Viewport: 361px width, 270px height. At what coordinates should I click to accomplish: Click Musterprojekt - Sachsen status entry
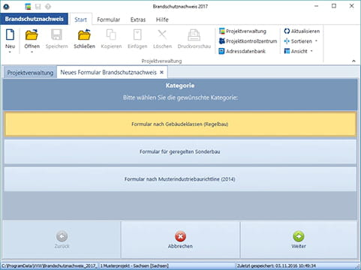[134, 265]
